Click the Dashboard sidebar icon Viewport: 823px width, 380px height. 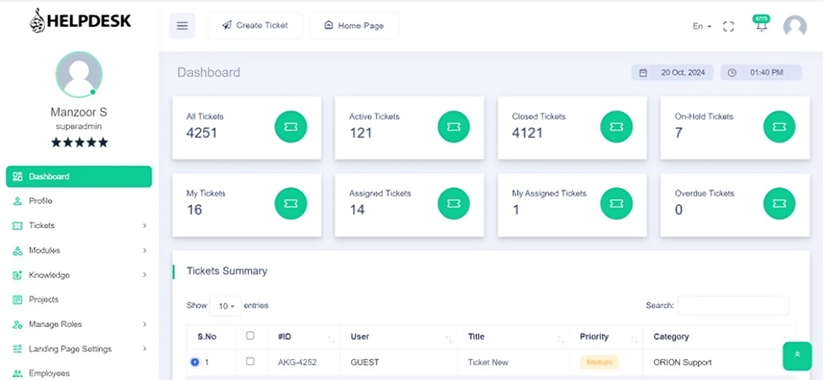pos(17,176)
